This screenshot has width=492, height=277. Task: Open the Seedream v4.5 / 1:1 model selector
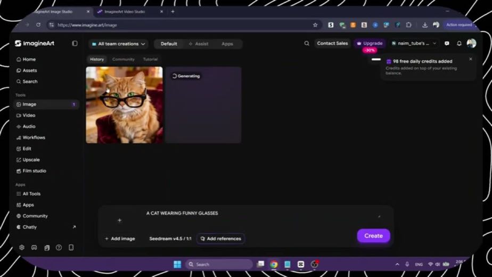click(170, 239)
